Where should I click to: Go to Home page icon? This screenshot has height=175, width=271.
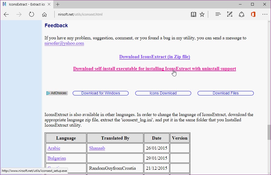(x=44, y=15)
